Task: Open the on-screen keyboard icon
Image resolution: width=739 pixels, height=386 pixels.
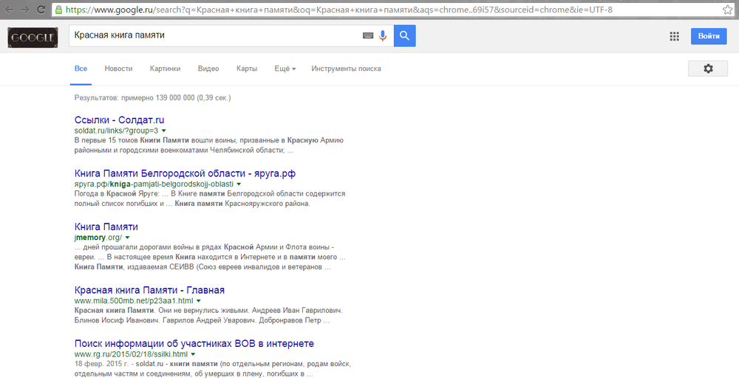Action: click(x=368, y=35)
